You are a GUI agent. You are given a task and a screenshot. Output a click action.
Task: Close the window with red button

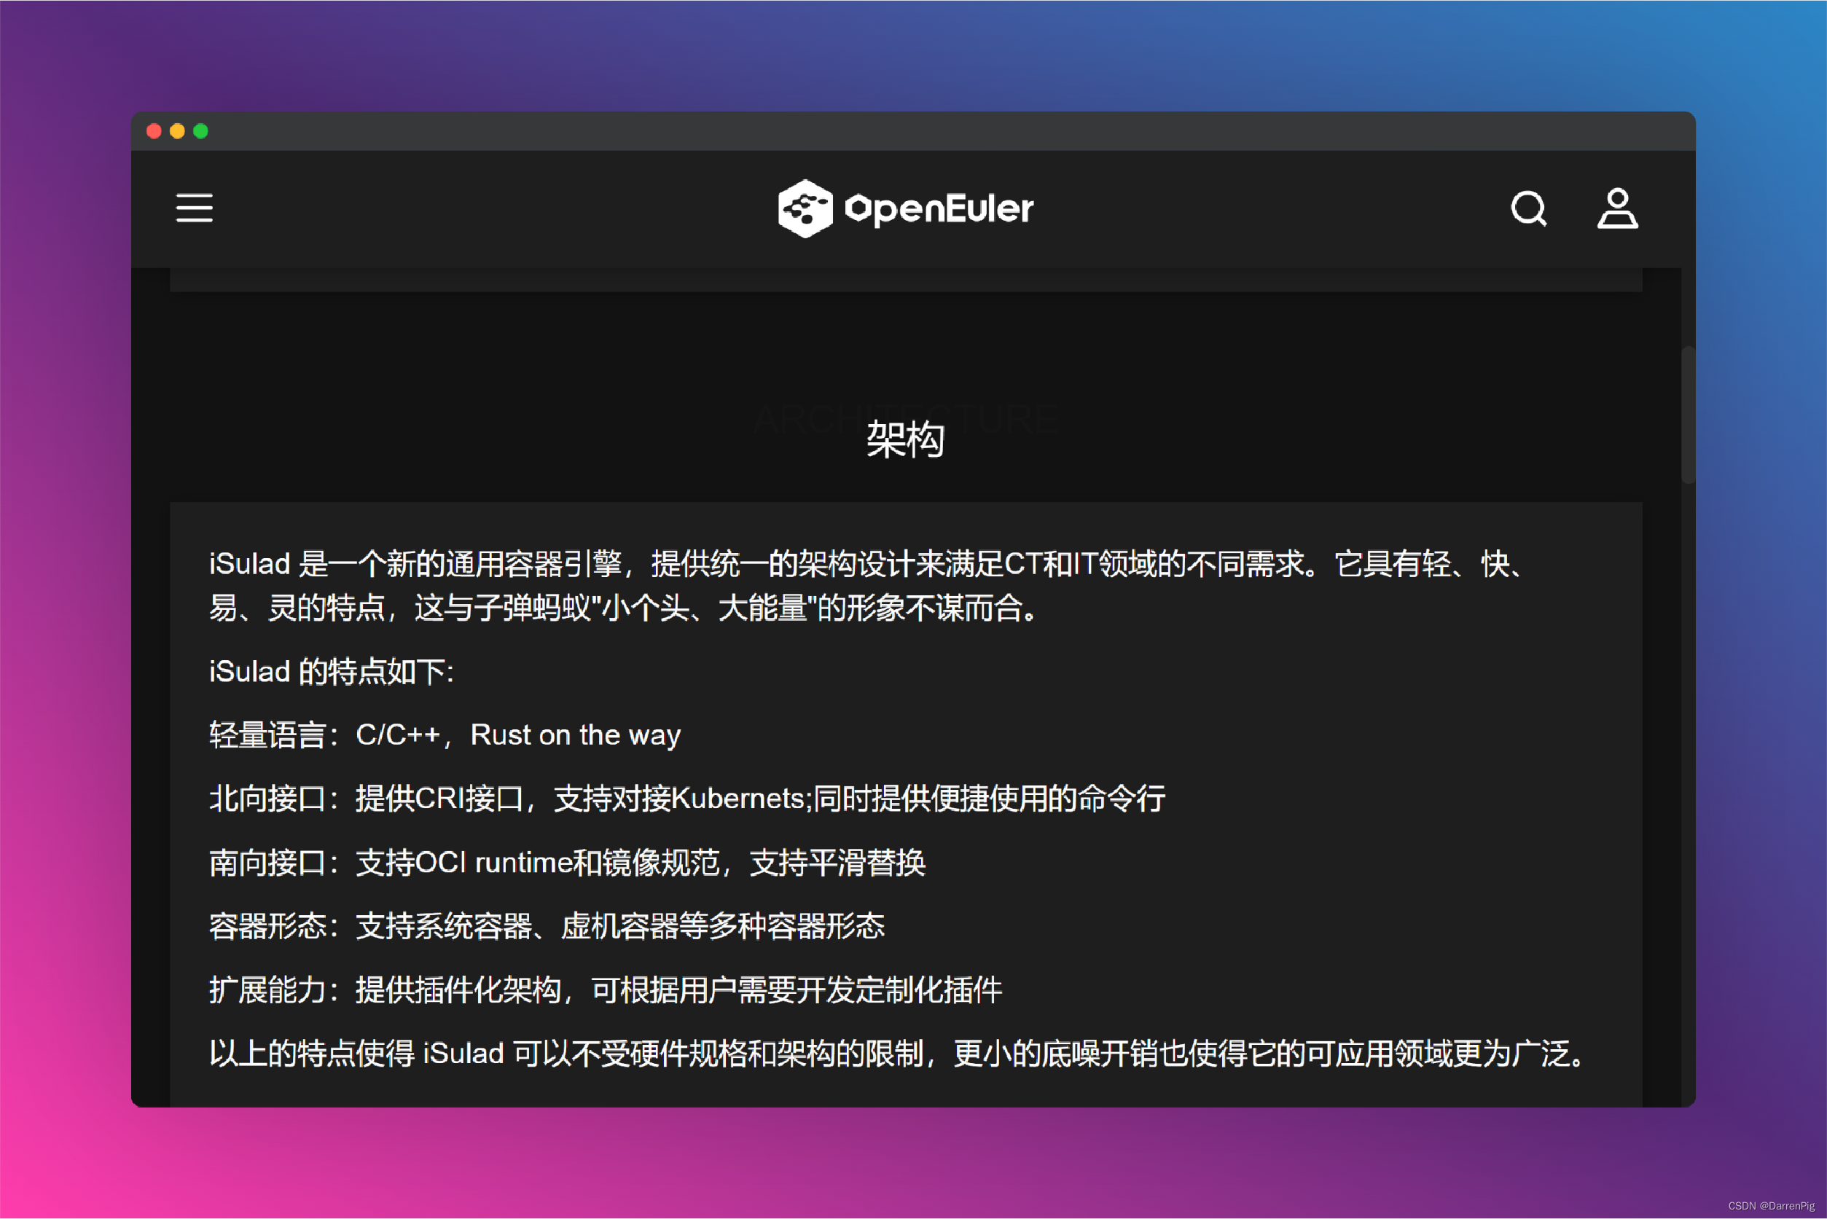tap(154, 130)
